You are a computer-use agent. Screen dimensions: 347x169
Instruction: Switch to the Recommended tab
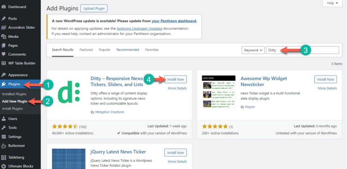tap(128, 50)
